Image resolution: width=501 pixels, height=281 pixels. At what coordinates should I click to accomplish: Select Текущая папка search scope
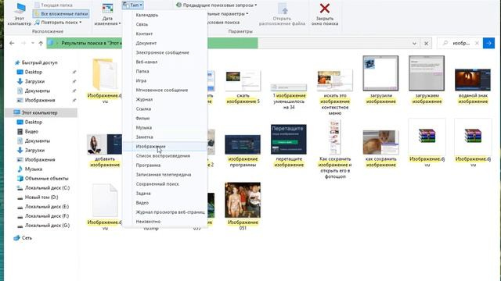53,5
